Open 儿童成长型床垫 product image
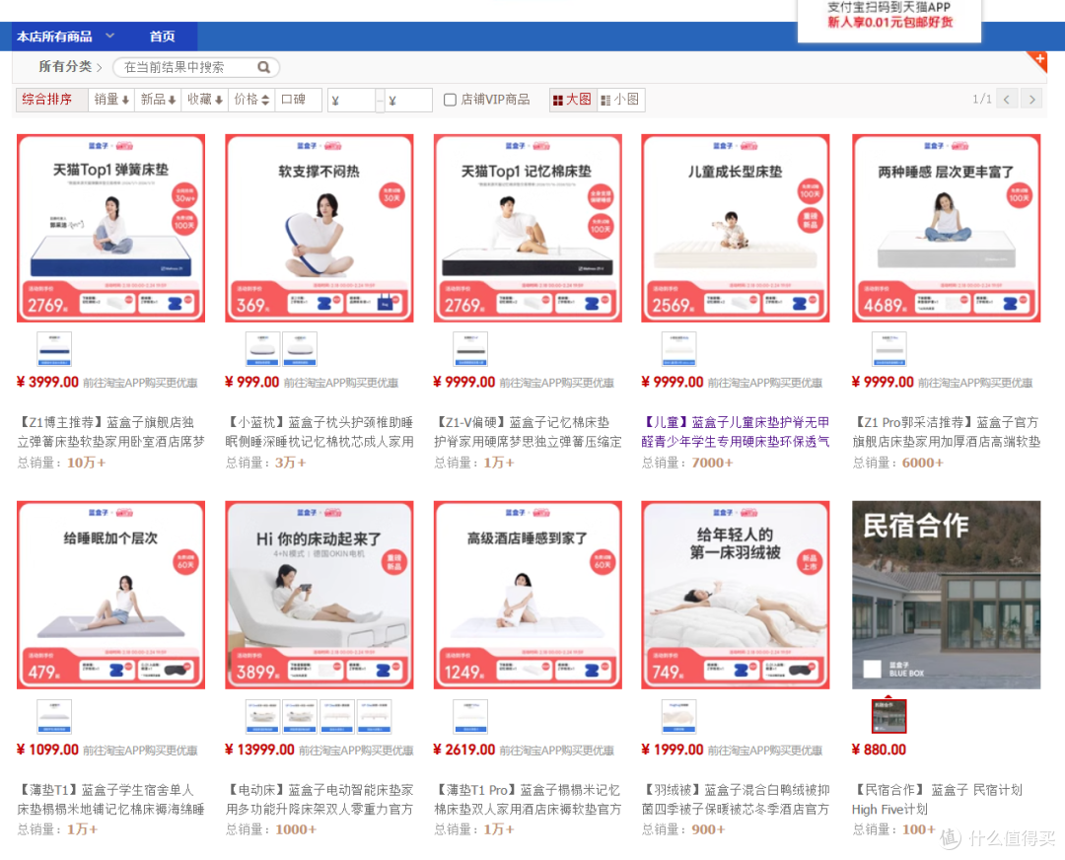 point(736,228)
